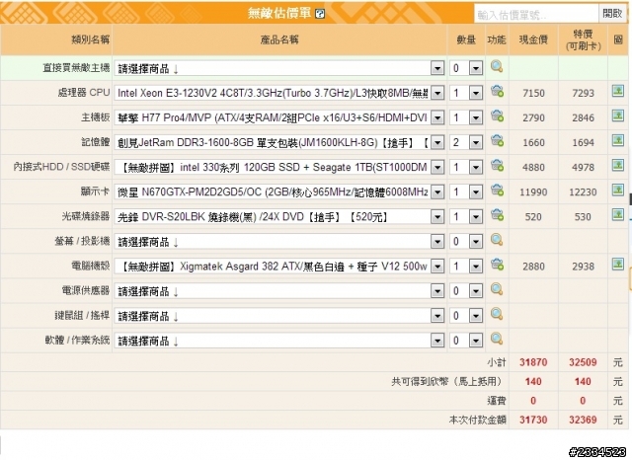Viewport: 632px width, 460px height.
Task: Click the magnifier search icon in 軟體 / 作業系統 row
Action: (x=497, y=340)
